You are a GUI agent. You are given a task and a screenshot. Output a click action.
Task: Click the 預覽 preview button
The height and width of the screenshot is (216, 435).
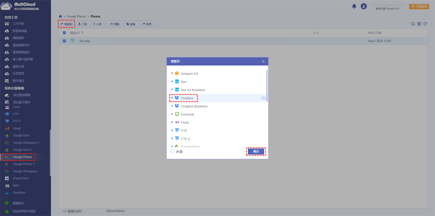click(115, 24)
